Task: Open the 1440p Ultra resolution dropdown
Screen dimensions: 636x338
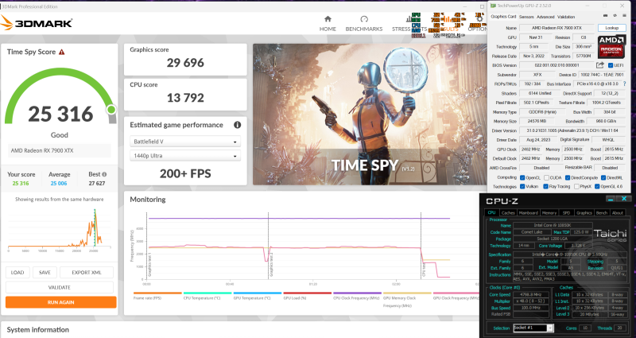Action: pos(186,157)
